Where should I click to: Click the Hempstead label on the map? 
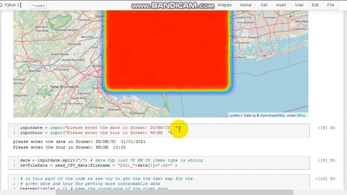[x=246, y=22]
